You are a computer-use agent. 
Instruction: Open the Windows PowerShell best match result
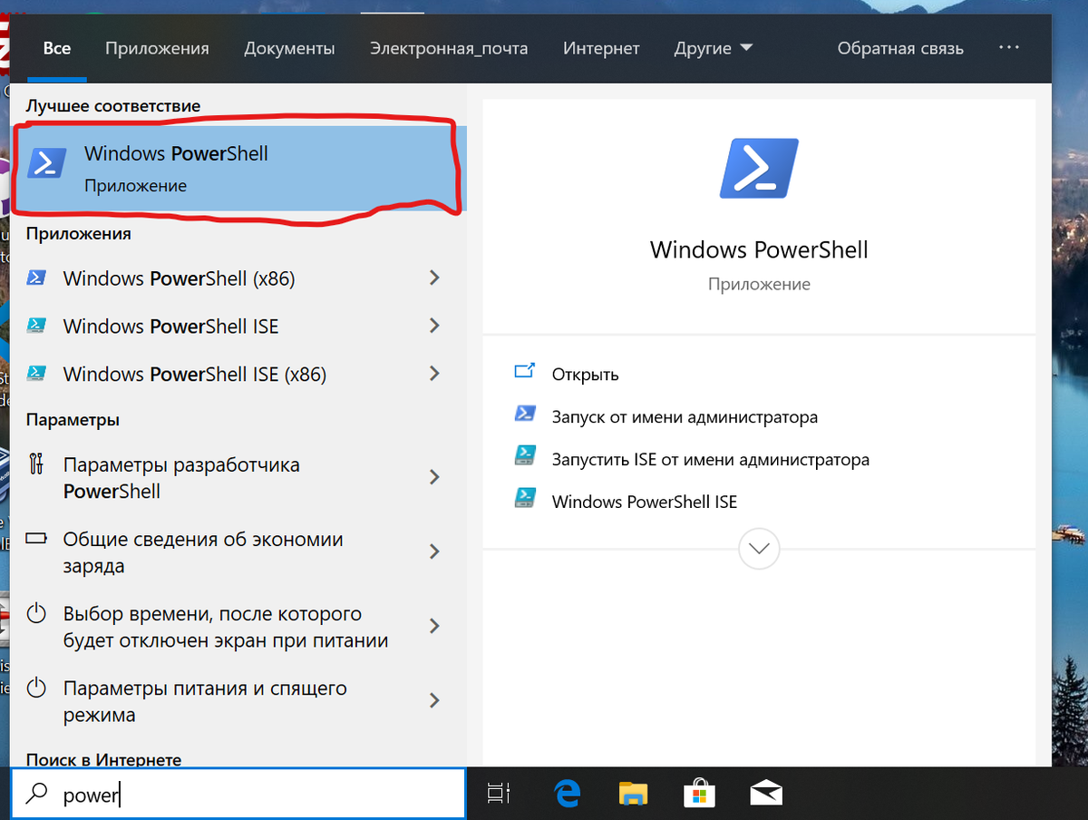click(x=239, y=169)
